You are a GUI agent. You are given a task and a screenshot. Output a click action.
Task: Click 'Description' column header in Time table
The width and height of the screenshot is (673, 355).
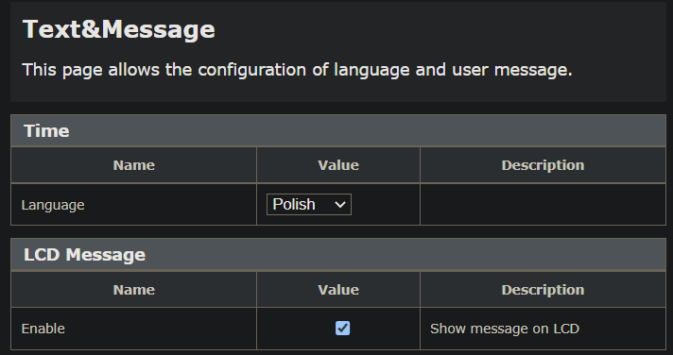click(x=543, y=165)
